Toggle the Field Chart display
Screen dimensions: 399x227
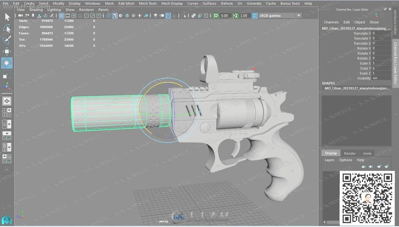pyautogui.click(x=86, y=16)
